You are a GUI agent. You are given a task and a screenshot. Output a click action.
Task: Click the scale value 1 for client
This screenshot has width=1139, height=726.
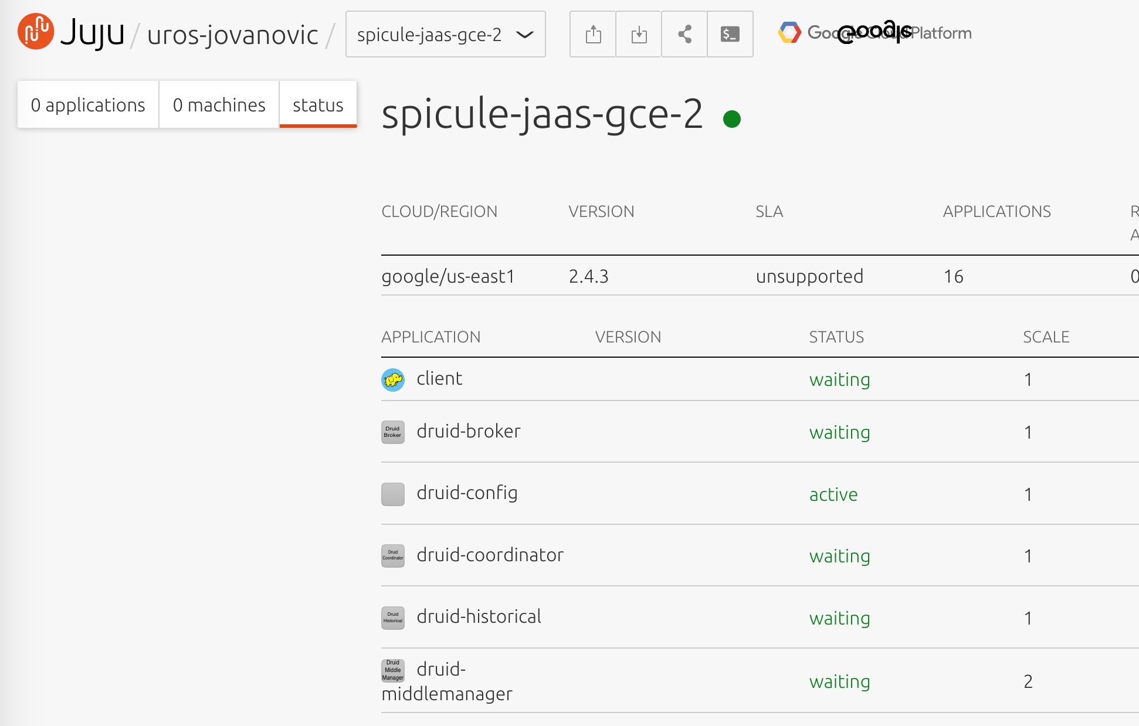pyautogui.click(x=1028, y=379)
